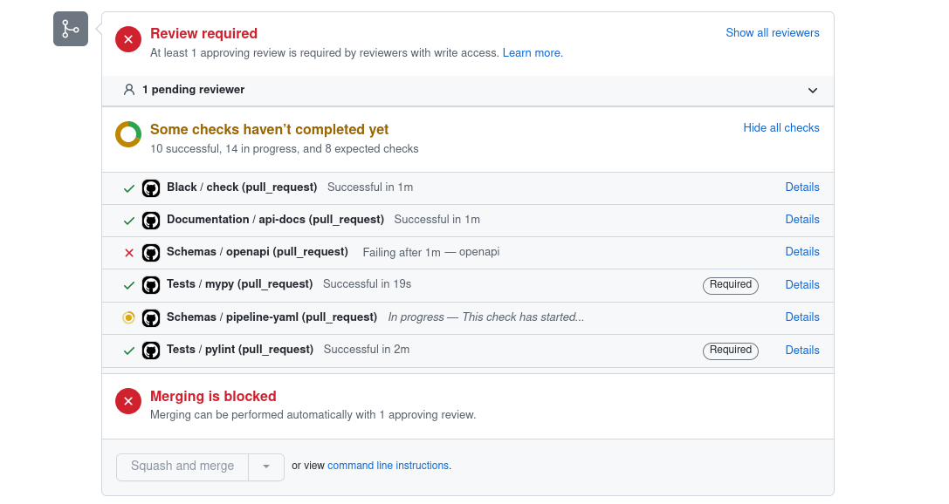
Task: Open the merge options dropdown arrow
Action: click(x=265, y=467)
